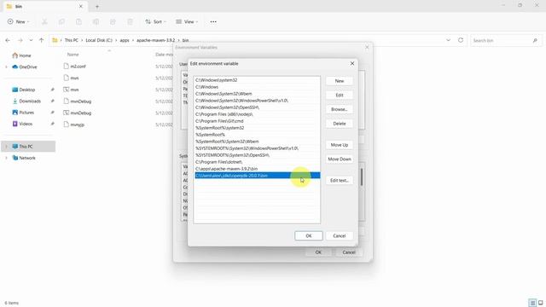Click Edit in Edit environment variable dialog

click(x=340, y=95)
